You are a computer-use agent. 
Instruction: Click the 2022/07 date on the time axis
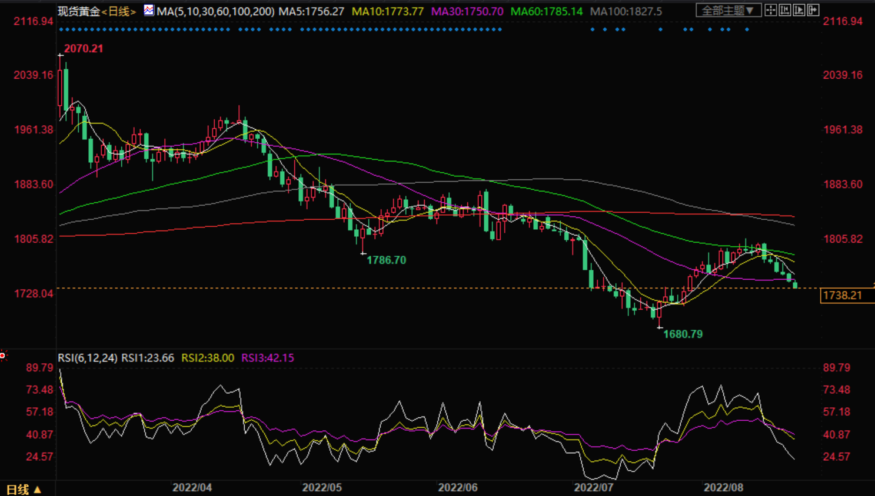pyautogui.click(x=594, y=488)
